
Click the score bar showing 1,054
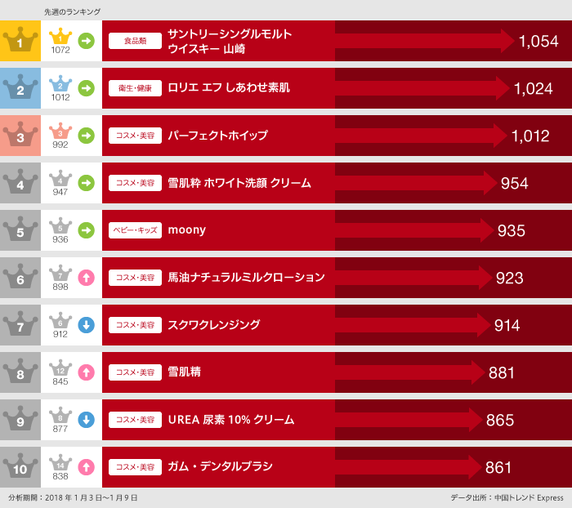click(x=425, y=40)
